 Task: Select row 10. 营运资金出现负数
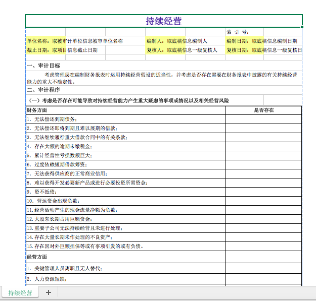(125, 201)
